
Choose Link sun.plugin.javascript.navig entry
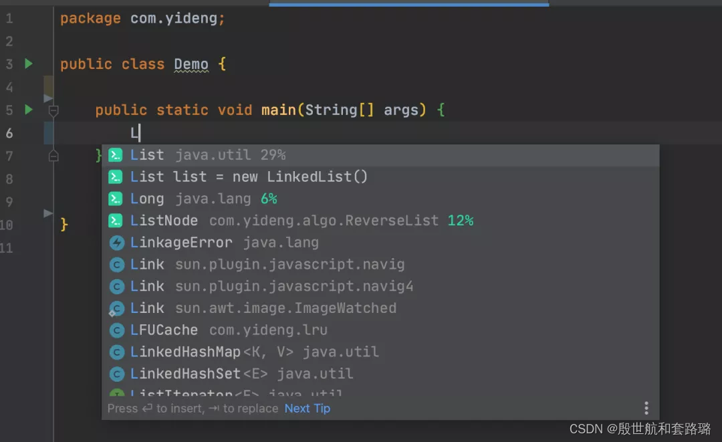[380, 264]
